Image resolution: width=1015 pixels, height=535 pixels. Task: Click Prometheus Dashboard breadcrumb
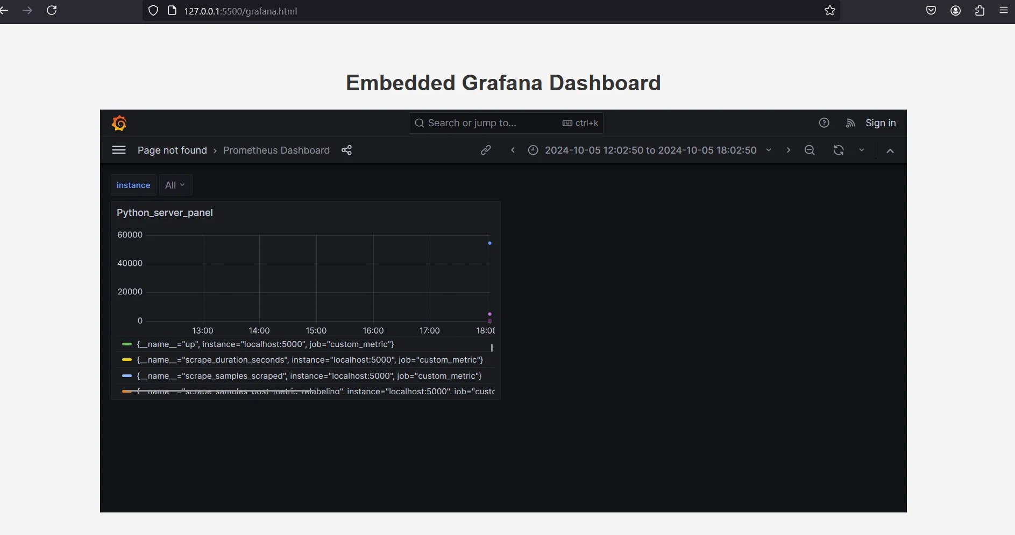click(276, 150)
